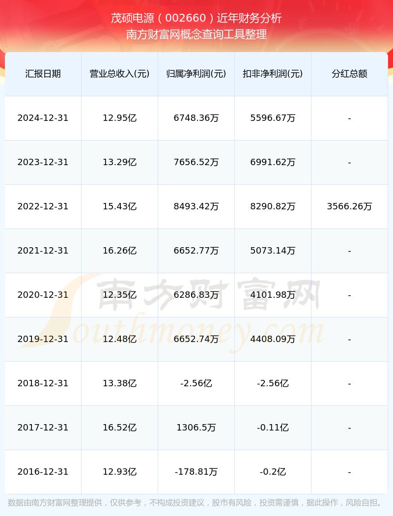Click the disclaimer text at bottom
Screen dimensions: 393x516
click(196, 503)
